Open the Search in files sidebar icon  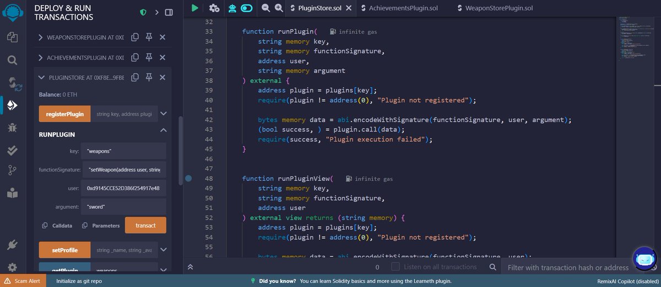pyautogui.click(x=12, y=60)
